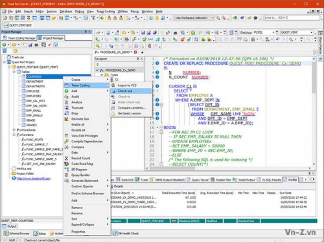Image resolution: width=324 pixels, height=242 pixels.
Task: Choose Compare contents... in submenu
Action: [131, 107]
